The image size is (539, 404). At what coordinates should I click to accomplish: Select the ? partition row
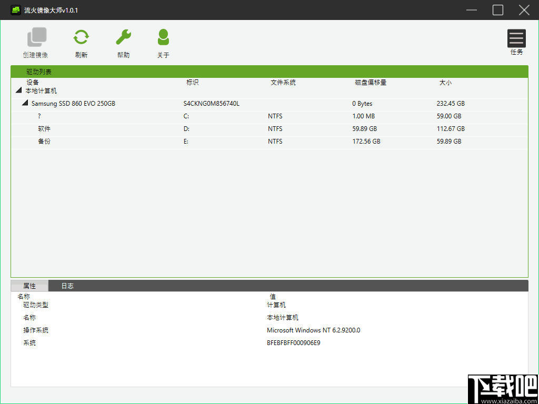pyautogui.click(x=269, y=116)
